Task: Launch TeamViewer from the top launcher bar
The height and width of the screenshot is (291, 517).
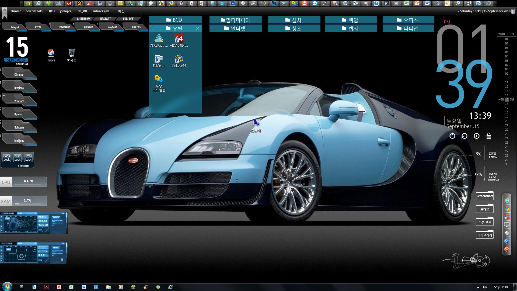Action: 315,4
